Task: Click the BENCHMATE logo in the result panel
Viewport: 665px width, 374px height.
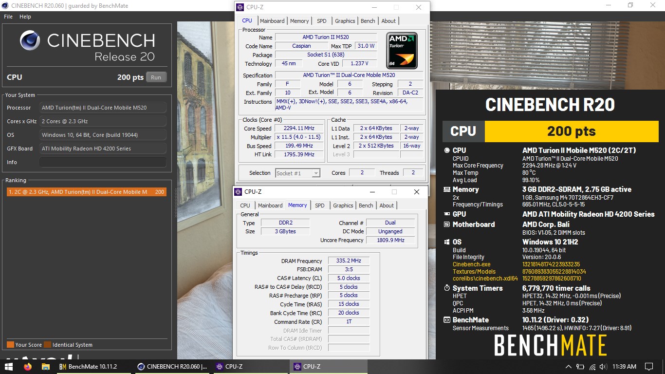Action: [x=550, y=346]
